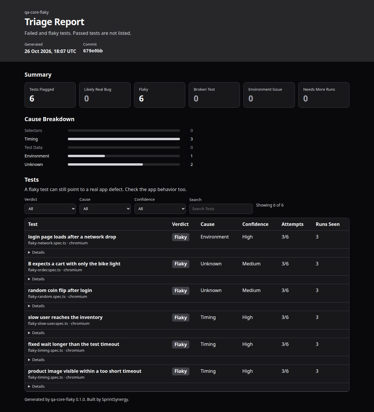
Task: Click the Environment cause breakdown bar
Action: click(x=124, y=156)
